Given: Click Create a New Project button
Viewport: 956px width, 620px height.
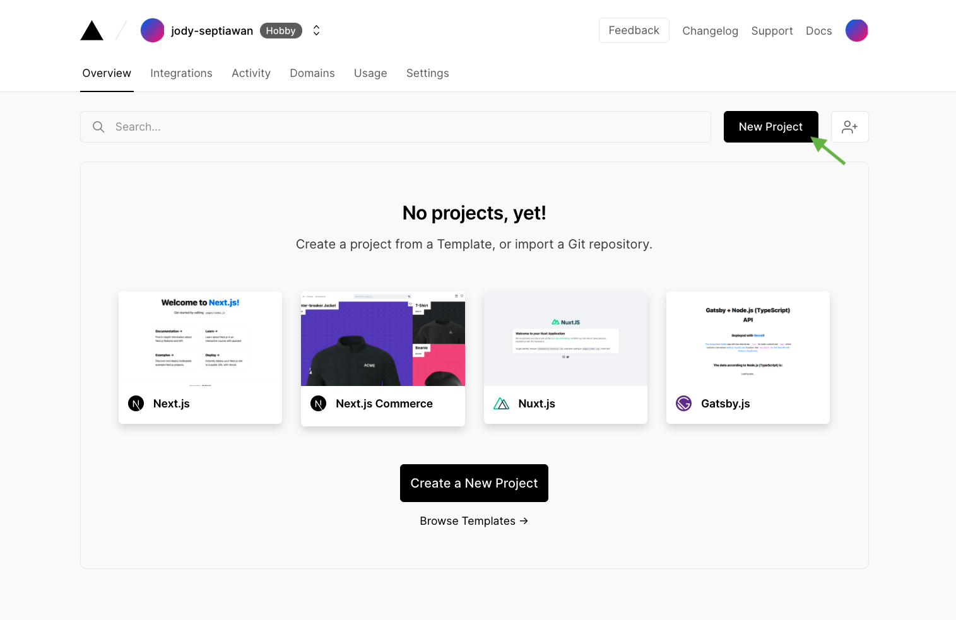Looking at the screenshot, I should tap(474, 483).
